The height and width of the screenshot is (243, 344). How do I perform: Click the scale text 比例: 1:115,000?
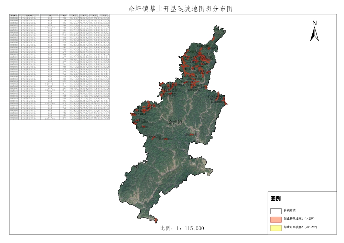[182, 228]
